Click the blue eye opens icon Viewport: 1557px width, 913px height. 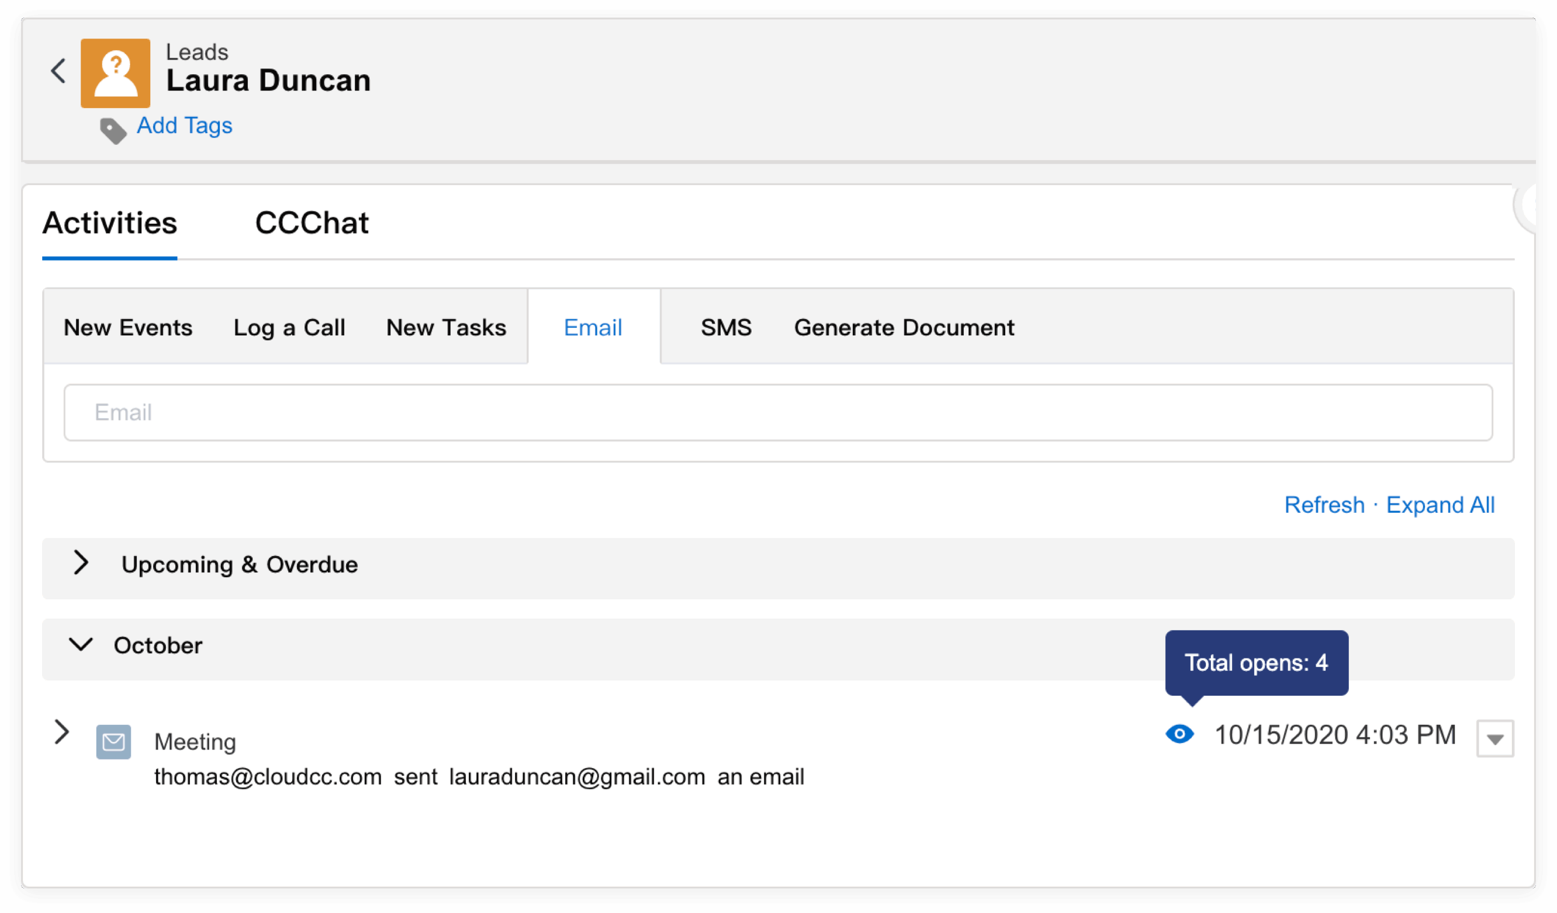click(1179, 734)
